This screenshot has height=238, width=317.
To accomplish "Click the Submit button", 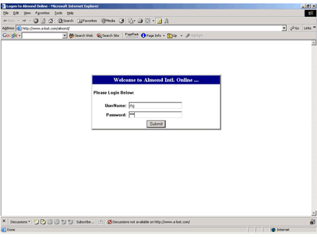I will 156,124.
